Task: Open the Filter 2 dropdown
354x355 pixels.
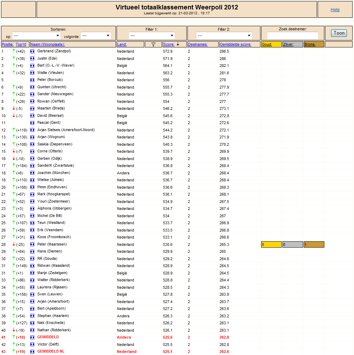Action: click(224, 36)
